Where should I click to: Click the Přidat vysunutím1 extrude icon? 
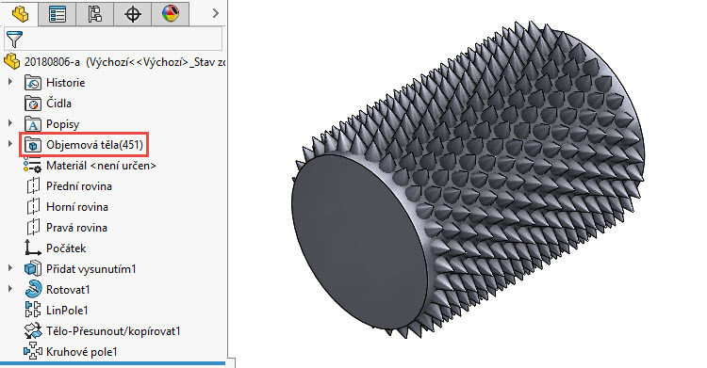(x=32, y=269)
